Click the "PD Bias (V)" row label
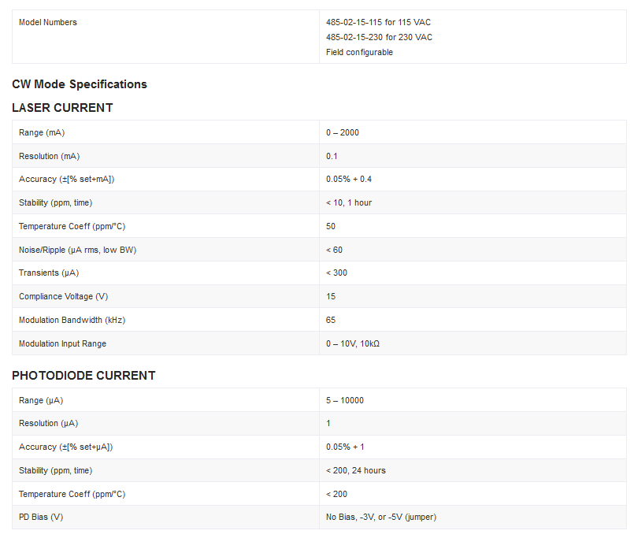This screenshot has width=634, height=538. point(41,517)
